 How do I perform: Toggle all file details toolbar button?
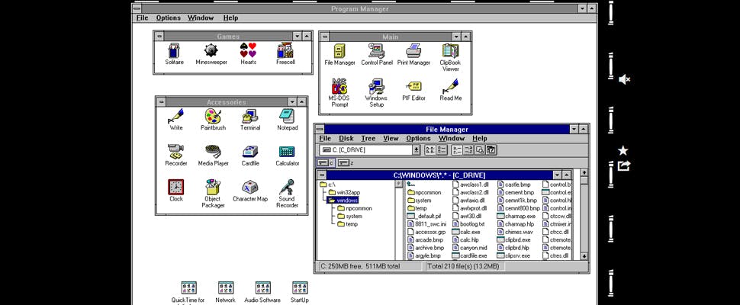click(441, 150)
